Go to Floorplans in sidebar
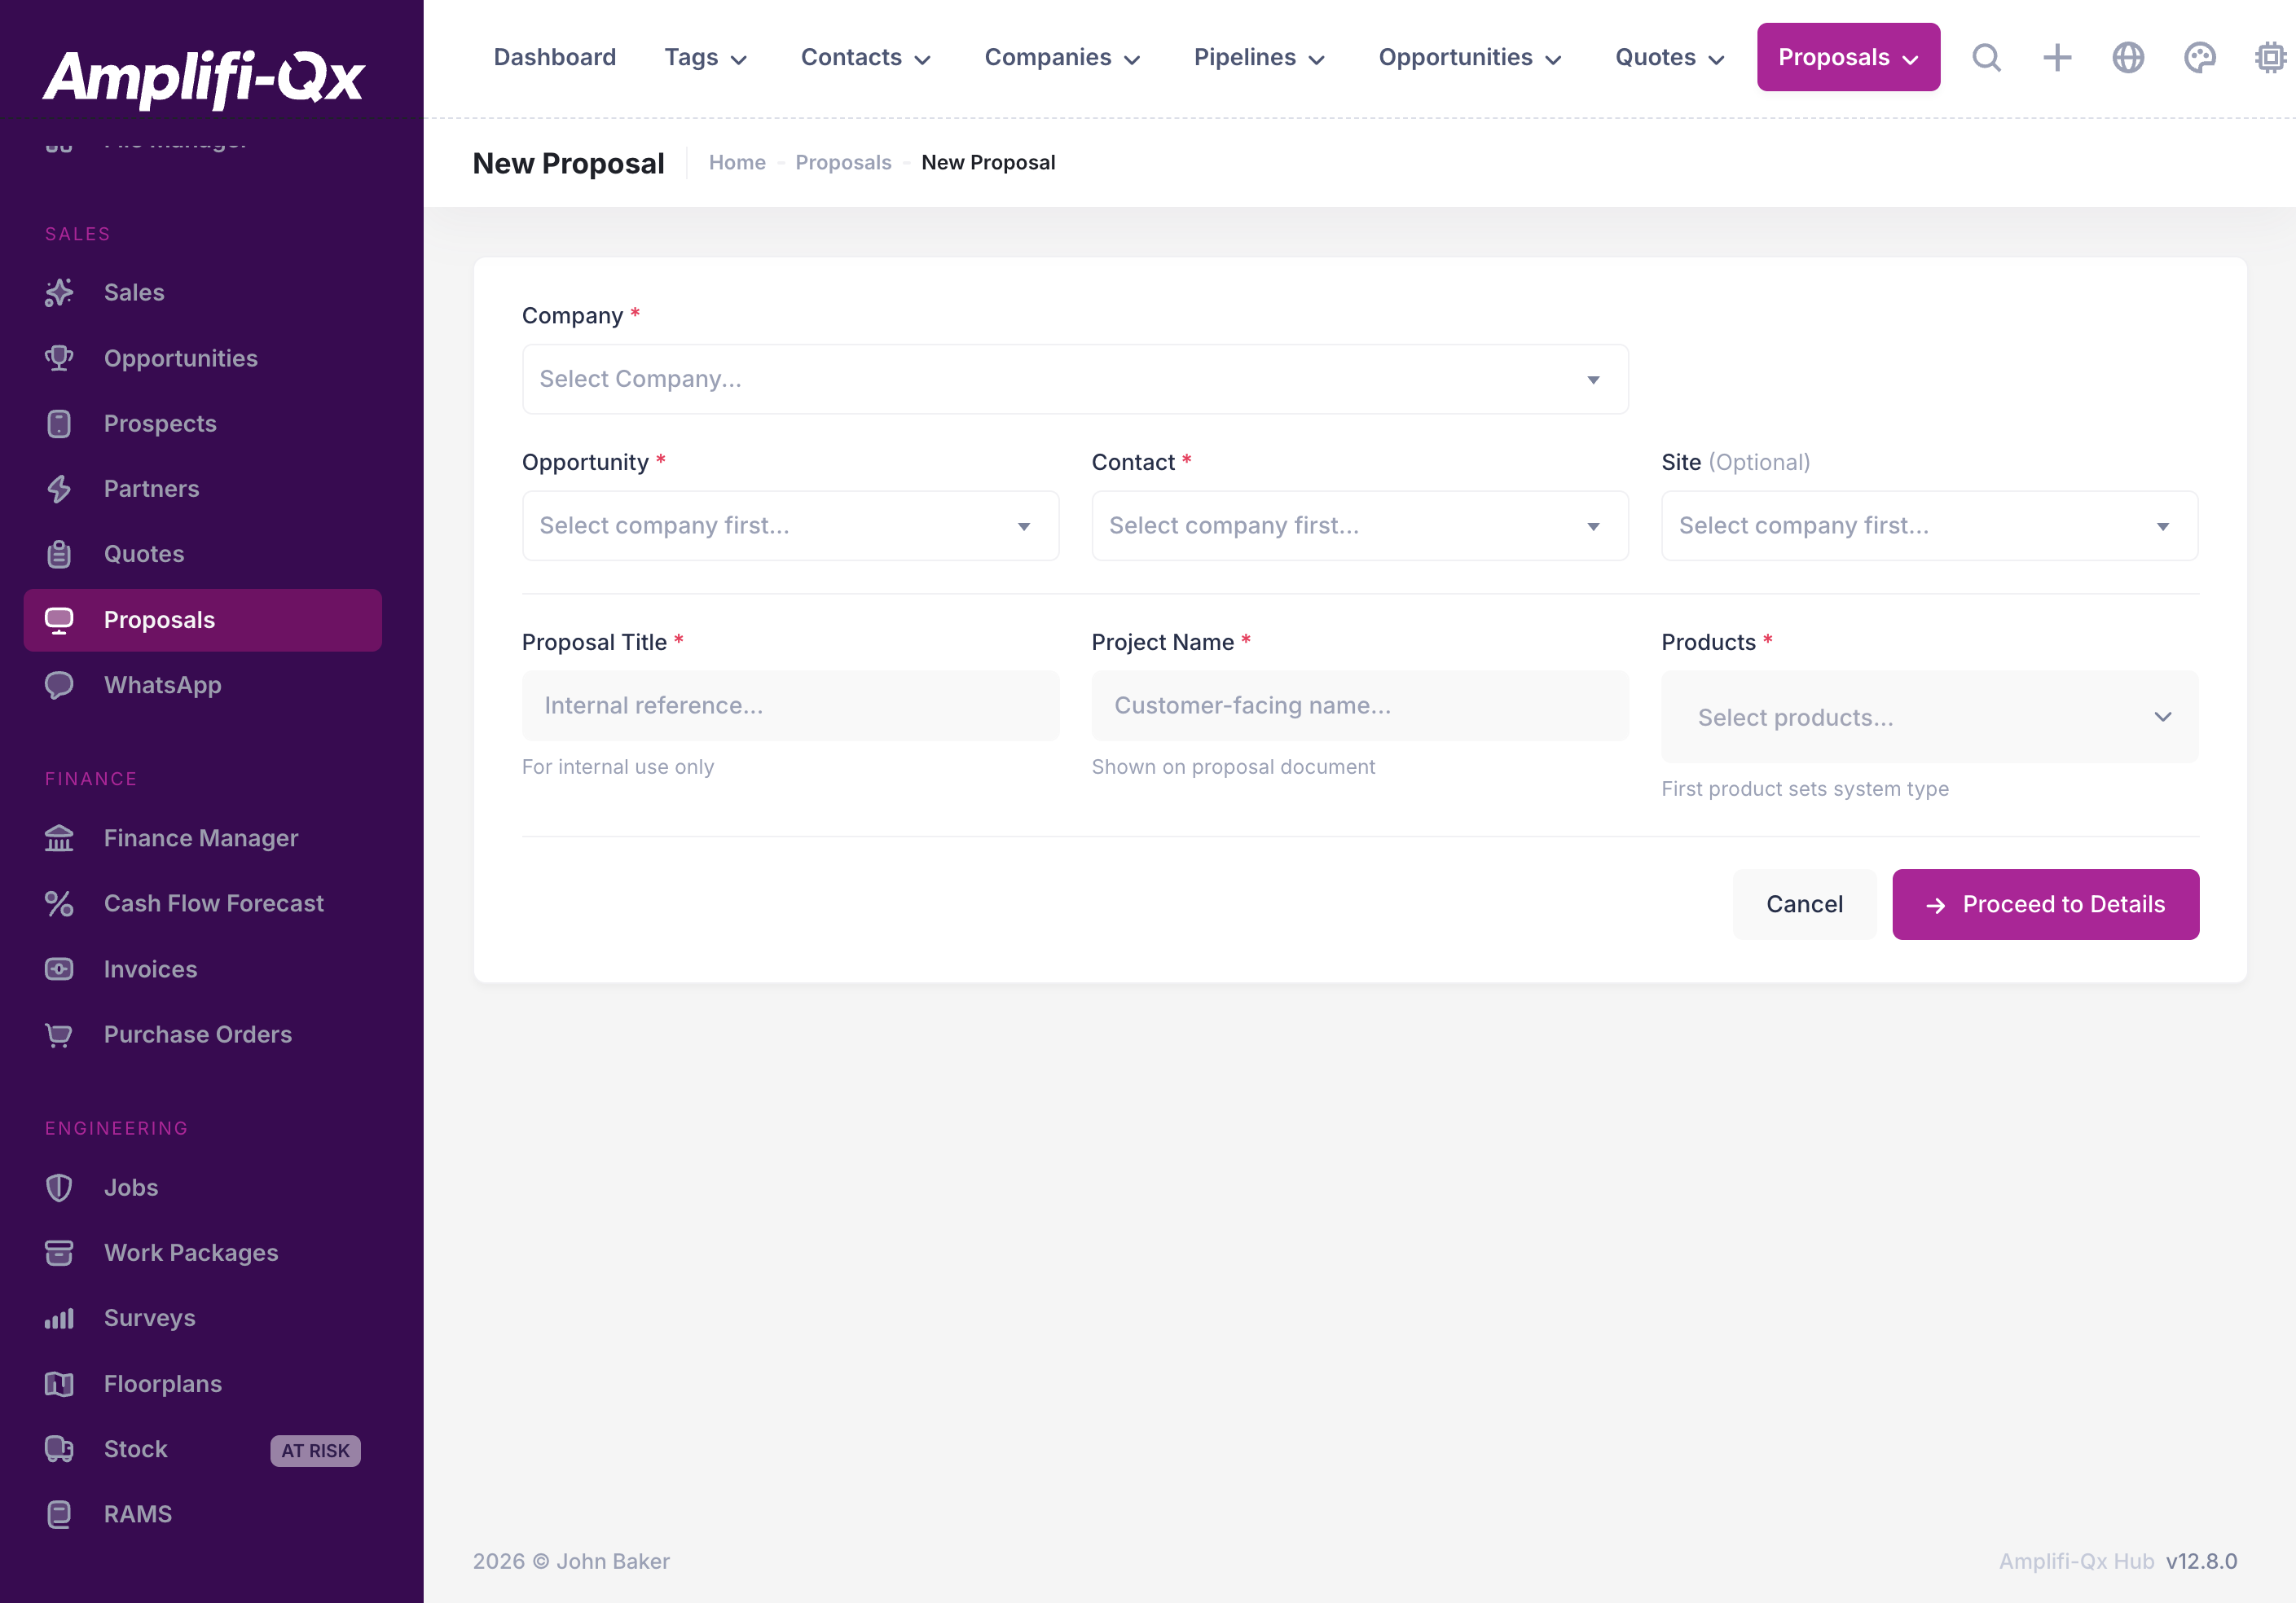This screenshot has height=1603, width=2296. point(163,1383)
